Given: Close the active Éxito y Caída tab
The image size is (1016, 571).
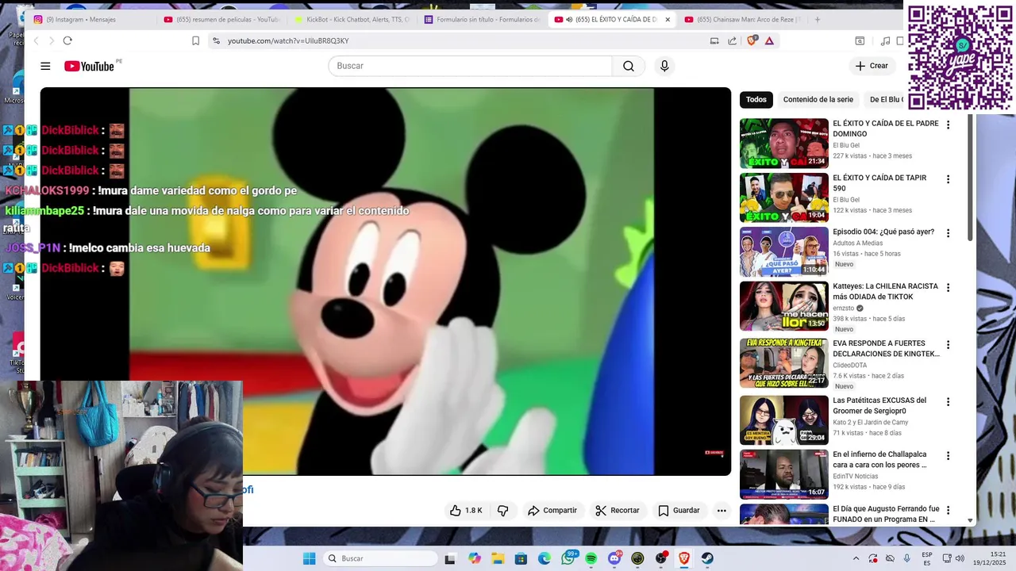Looking at the screenshot, I should (668, 20).
